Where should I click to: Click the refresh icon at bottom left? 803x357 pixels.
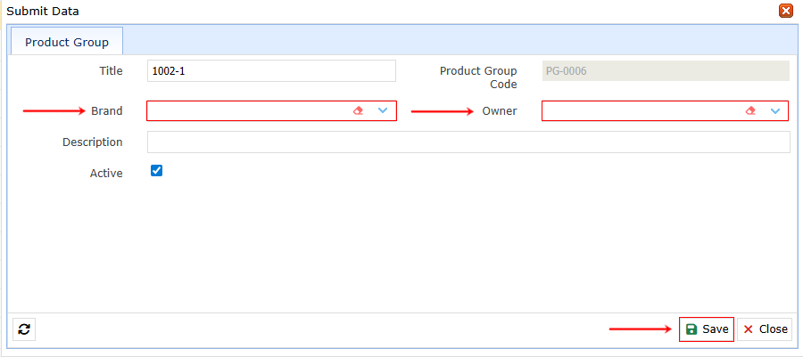pyautogui.click(x=24, y=329)
